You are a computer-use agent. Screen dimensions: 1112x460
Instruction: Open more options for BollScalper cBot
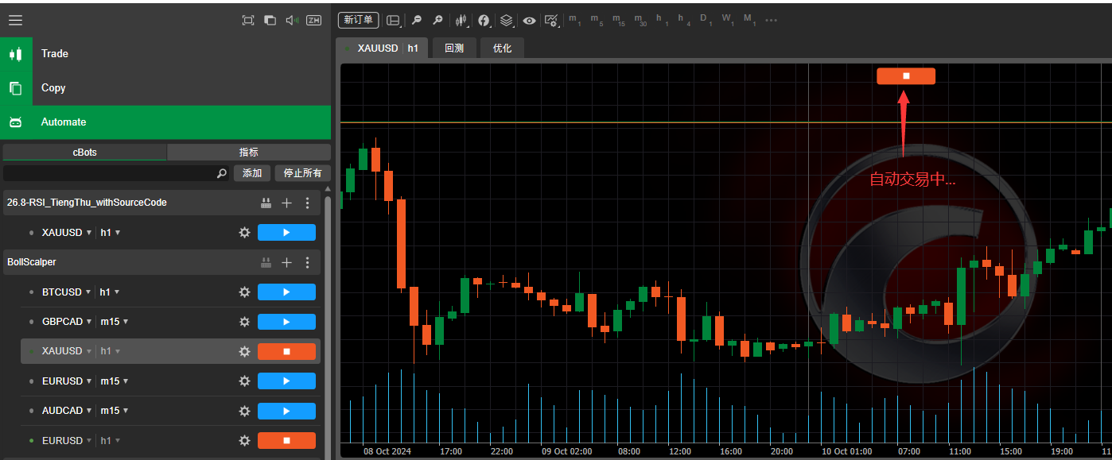coord(308,262)
